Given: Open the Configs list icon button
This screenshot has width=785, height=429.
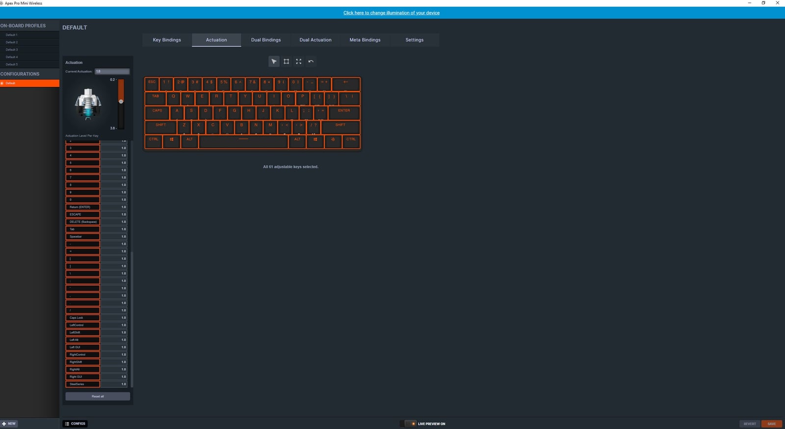Looking at the screenshot, I should (75, 424).
